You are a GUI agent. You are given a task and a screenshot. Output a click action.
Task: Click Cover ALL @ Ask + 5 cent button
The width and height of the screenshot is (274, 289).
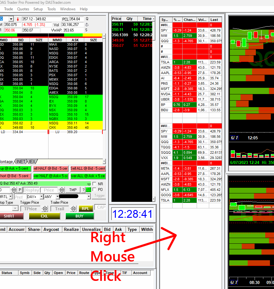(x=88, y=176)
